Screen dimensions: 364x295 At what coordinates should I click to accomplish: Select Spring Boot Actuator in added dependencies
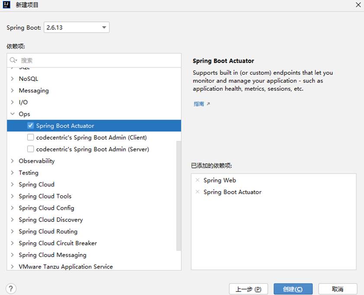tap(232, 192)
